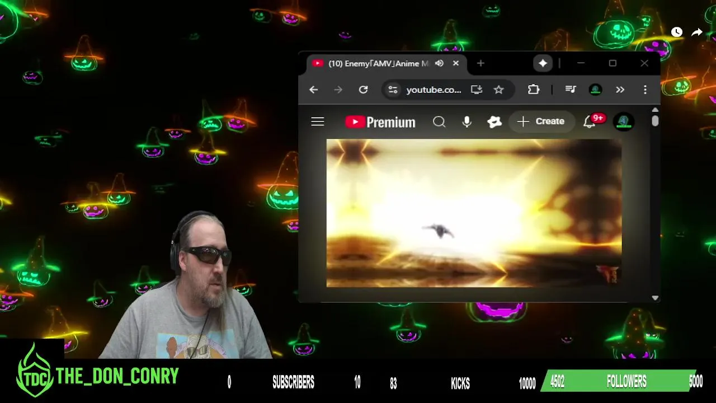This screenshot has width=716, height=403.
Task: Click the YouTube Ask sparkle icon
Action: [494, 121]
